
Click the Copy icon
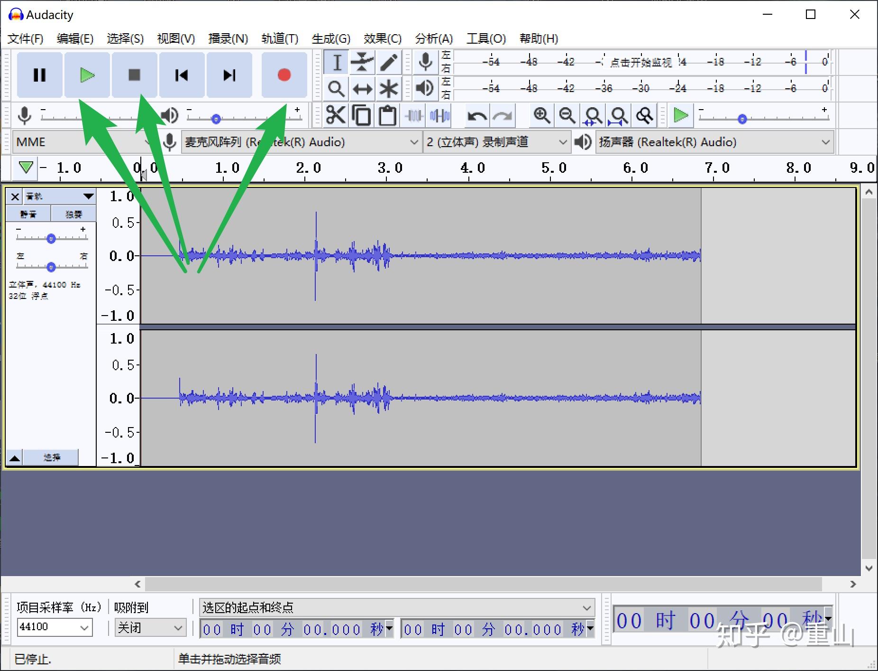(362, 115)
